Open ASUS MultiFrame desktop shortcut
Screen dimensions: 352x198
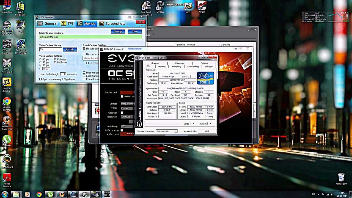tap(21, 8)
